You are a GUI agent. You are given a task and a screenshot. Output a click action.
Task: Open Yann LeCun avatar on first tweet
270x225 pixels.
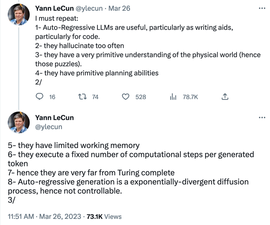(18, 15)
